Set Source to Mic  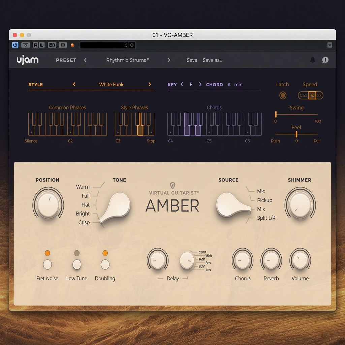[261, 191]
